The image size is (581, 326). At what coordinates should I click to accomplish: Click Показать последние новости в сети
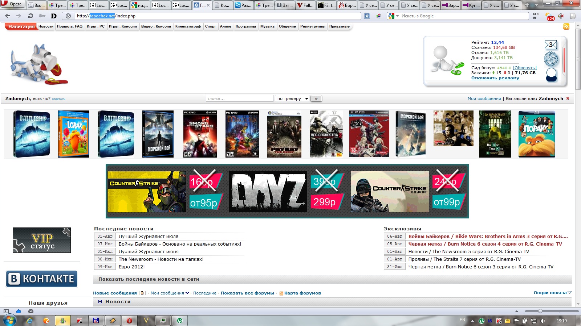[149, 279]
